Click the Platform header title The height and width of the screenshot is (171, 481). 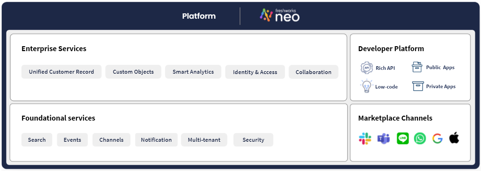(x=199, y=16)
